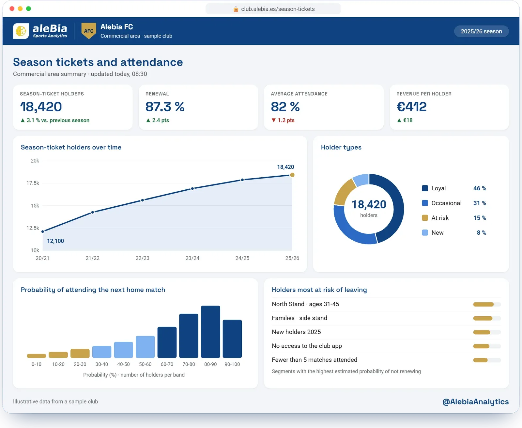522x428 pixels.
Task: Click the padlock icon in the address bar
Action: (236, 9)
